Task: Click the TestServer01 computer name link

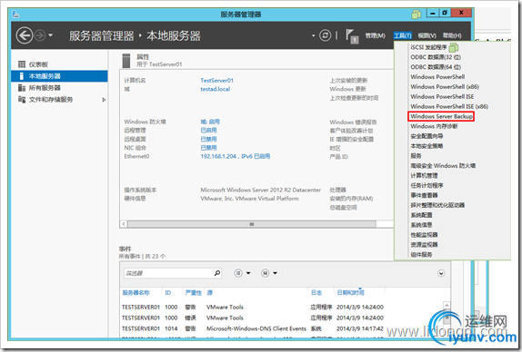Action: (216, 81)
